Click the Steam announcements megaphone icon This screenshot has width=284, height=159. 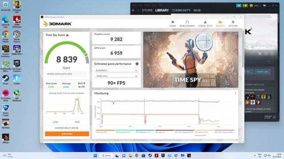[239, 6]
